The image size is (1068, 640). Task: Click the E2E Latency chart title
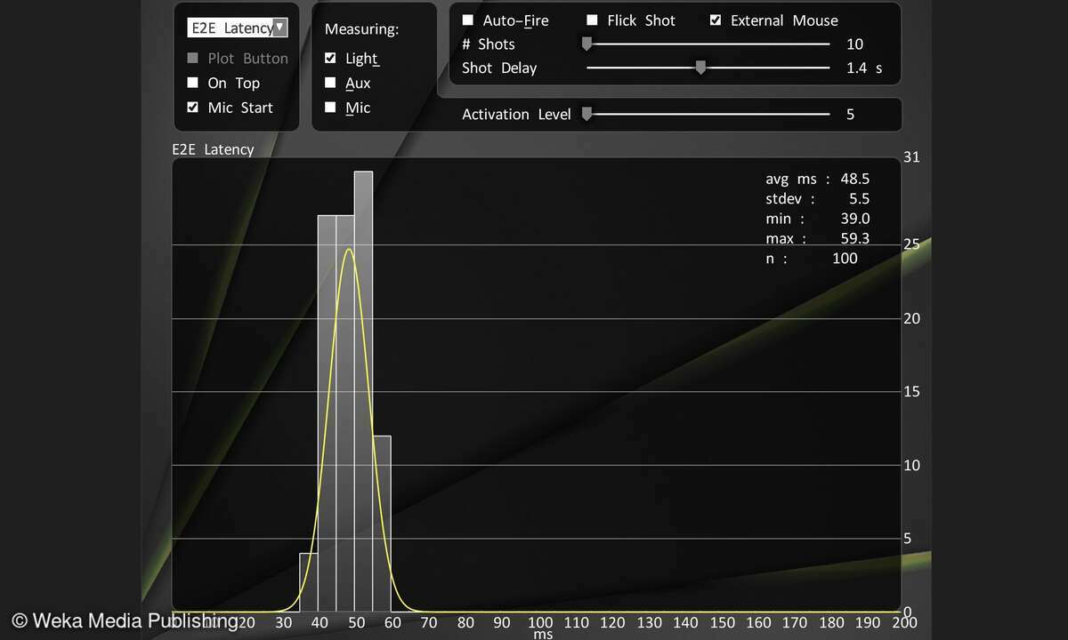pyautogui.click(x=214, y=149)
